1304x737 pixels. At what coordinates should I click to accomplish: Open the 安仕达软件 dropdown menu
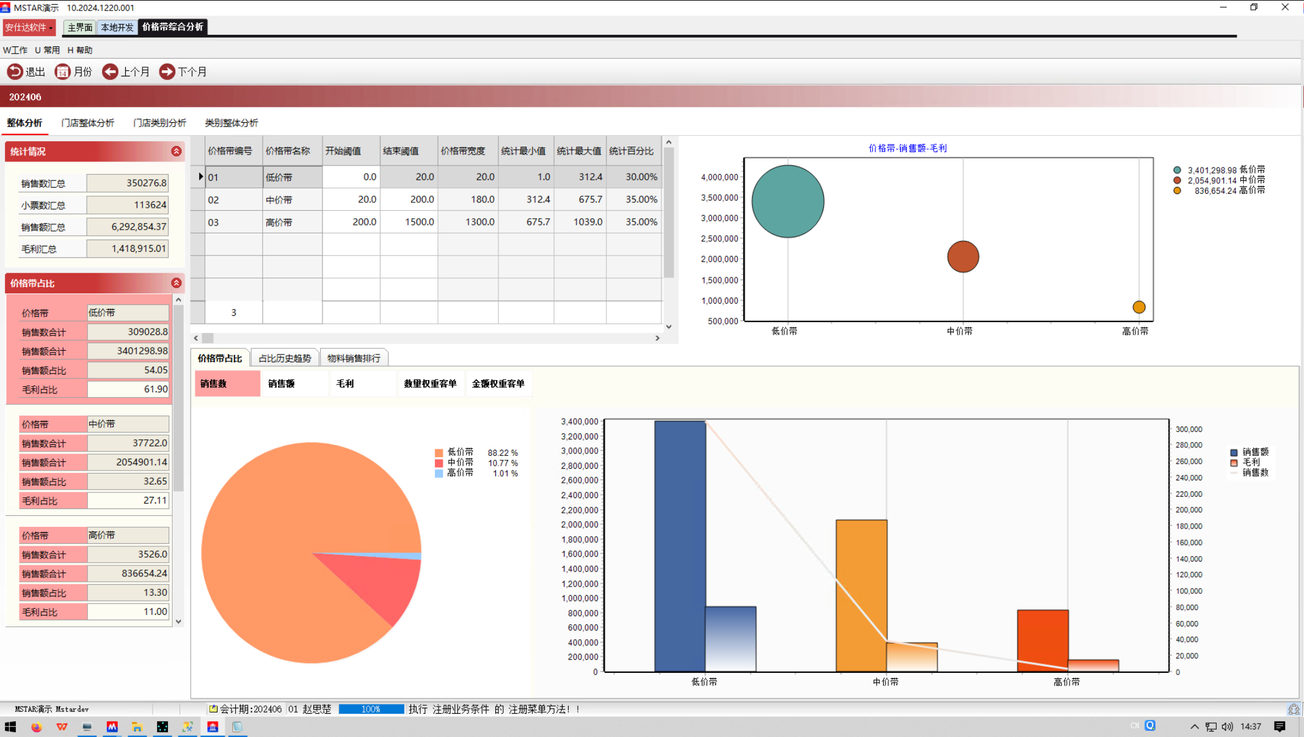[29, 28]
